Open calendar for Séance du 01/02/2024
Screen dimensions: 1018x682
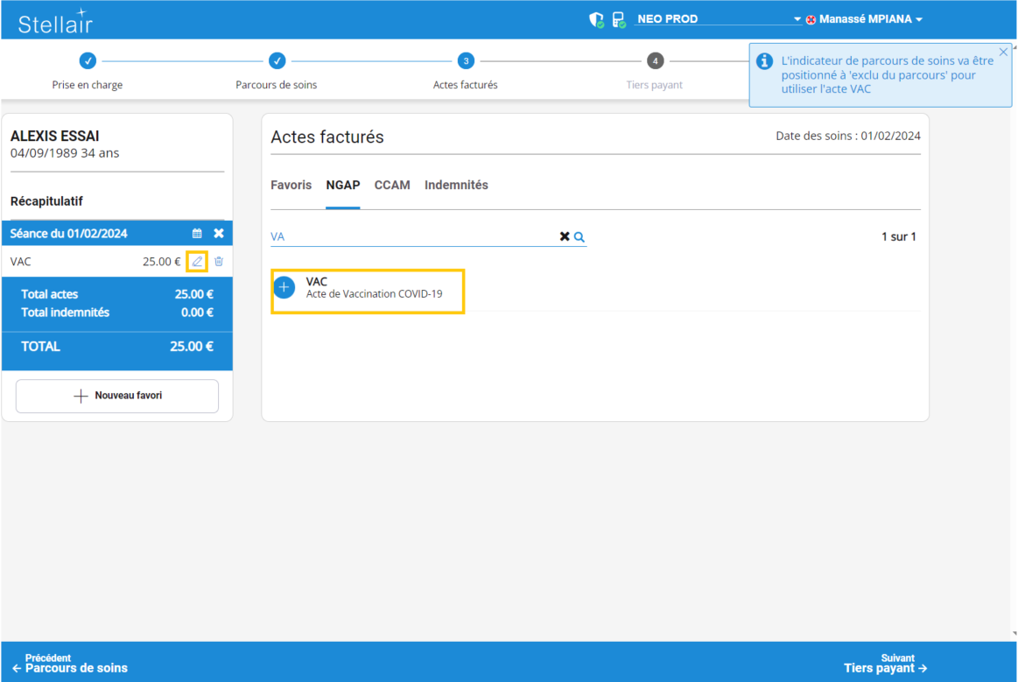(x=197, y=233)
